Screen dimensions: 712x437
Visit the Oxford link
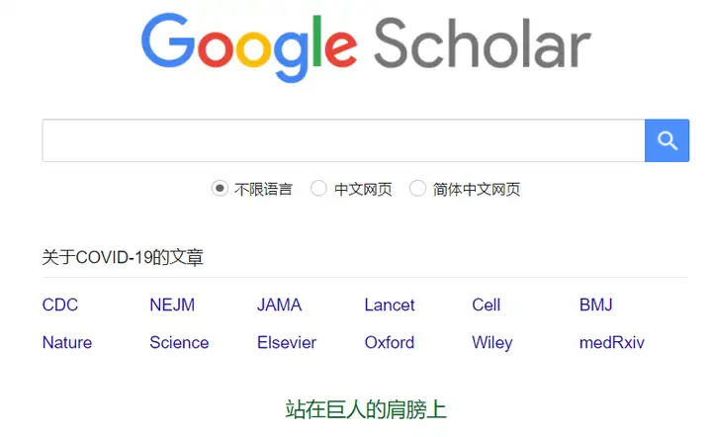pos(390,342)
